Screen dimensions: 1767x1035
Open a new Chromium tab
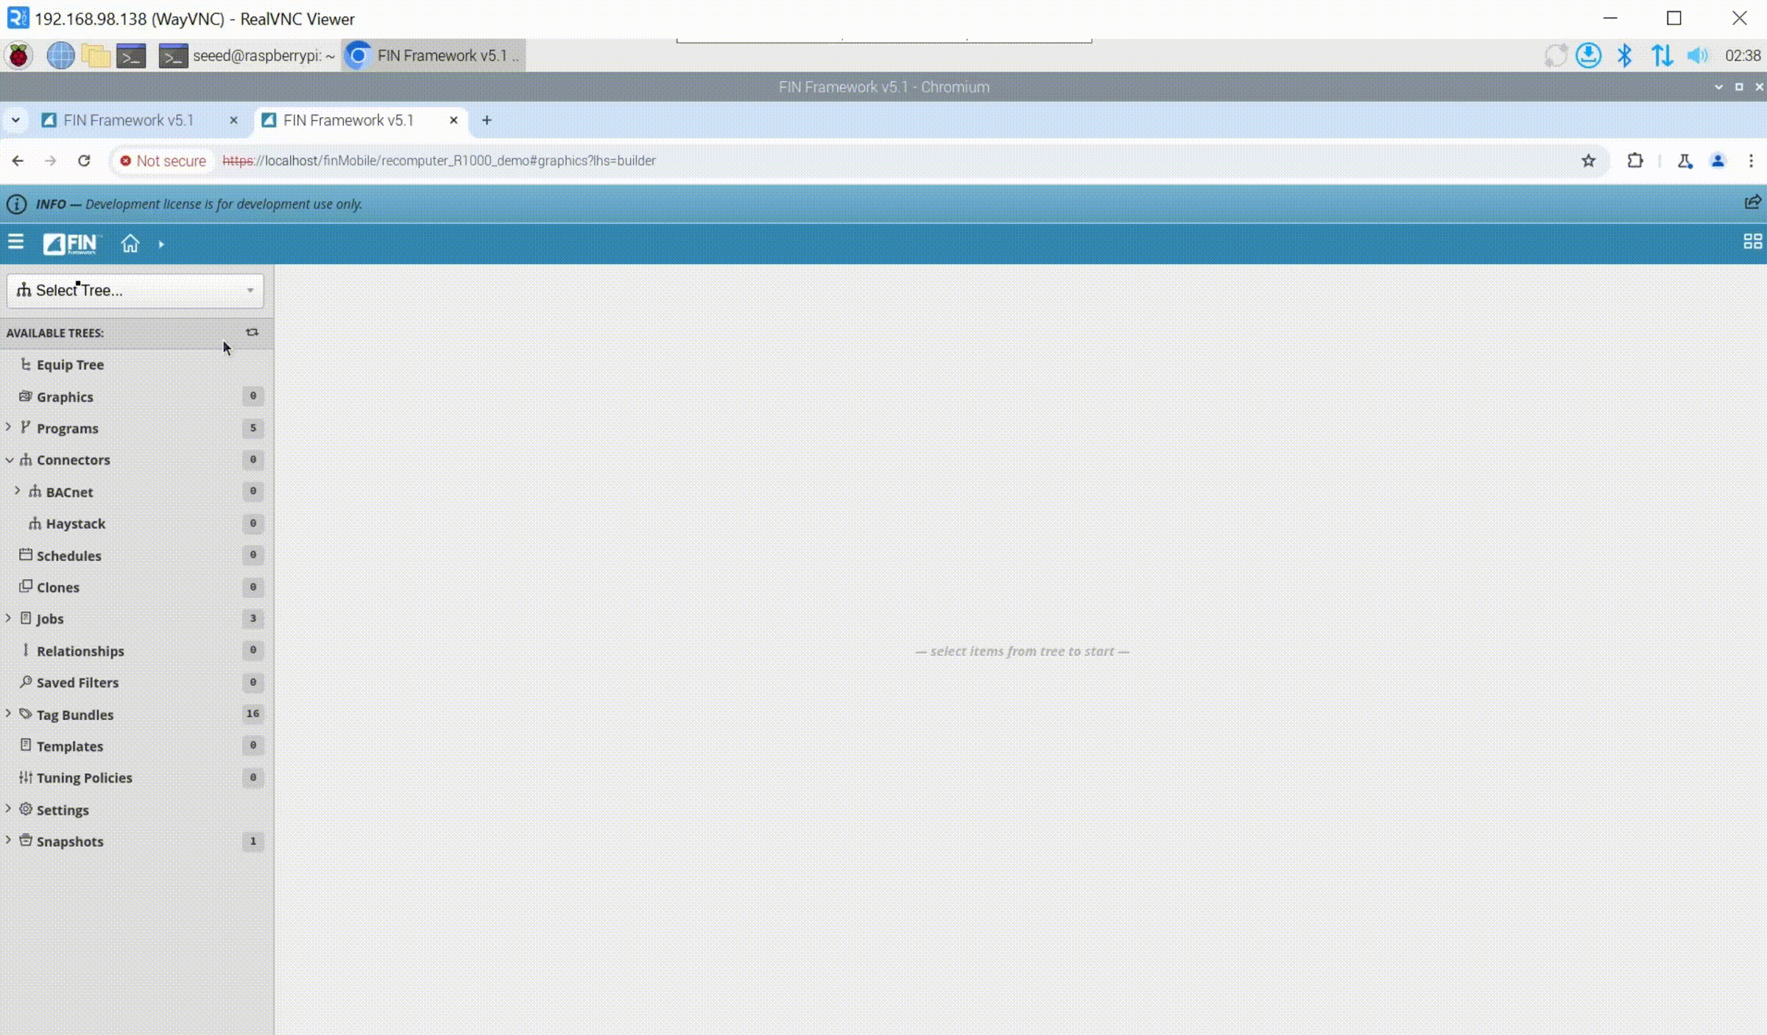click(487, 120)
